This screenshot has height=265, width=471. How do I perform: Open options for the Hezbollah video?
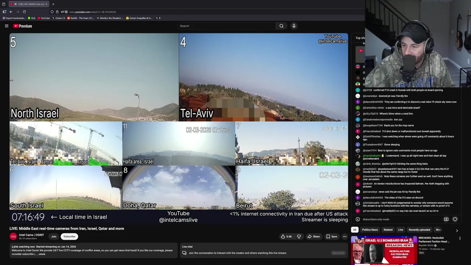click(x=460, y=239)
